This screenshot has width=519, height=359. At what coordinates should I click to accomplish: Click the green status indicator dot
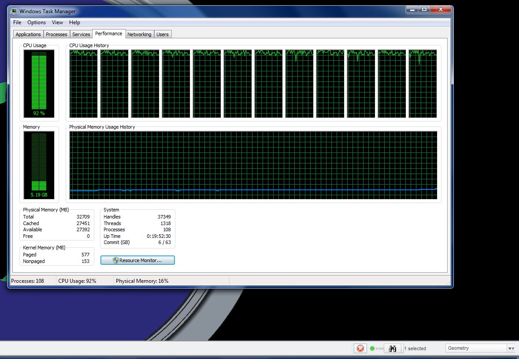[x=372, y=348]
